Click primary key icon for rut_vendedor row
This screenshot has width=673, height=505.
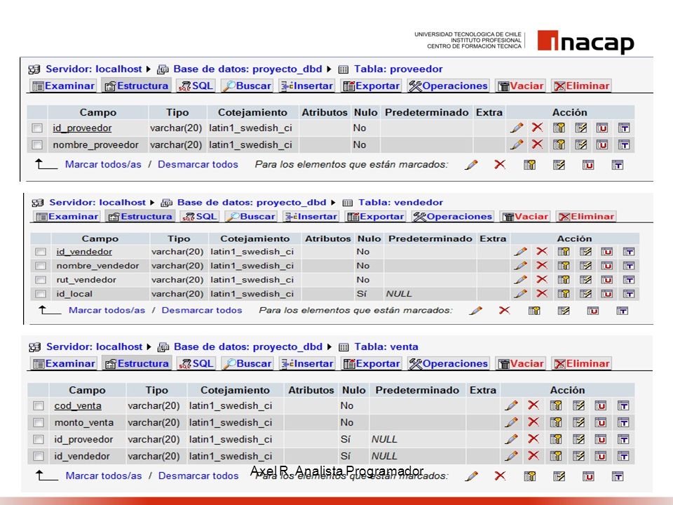tap(564, 280)
